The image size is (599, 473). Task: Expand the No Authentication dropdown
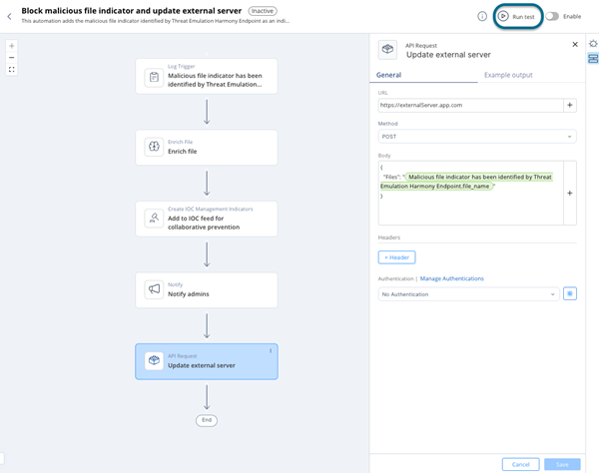(468, 294)
